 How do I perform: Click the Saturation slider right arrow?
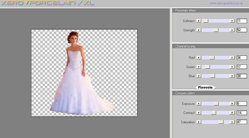pos(232,122)
